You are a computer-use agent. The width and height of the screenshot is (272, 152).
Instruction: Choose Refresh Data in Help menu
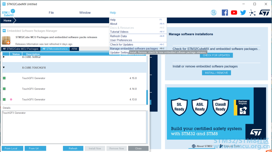pos(138,36)
